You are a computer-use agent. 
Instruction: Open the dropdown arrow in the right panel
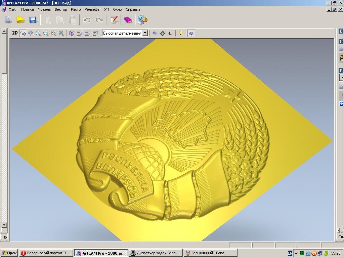tap(341, 78)
